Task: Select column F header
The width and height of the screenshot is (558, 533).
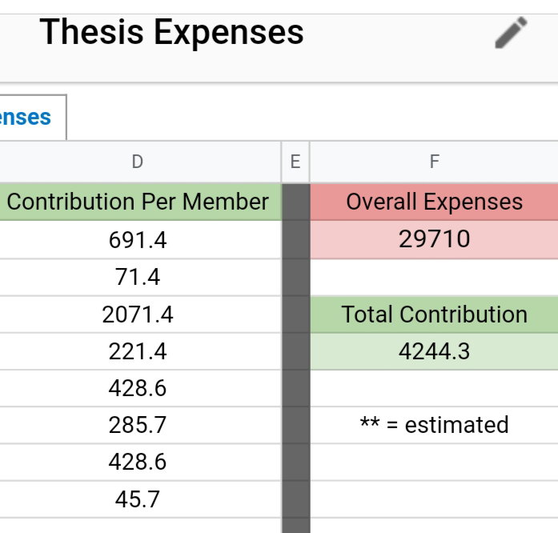Action: click(434, 162)
